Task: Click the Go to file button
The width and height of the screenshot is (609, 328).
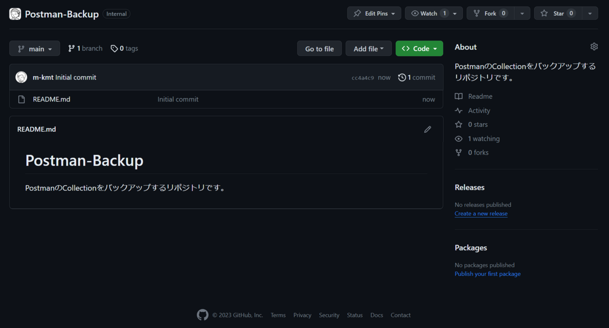Action: 319,49
